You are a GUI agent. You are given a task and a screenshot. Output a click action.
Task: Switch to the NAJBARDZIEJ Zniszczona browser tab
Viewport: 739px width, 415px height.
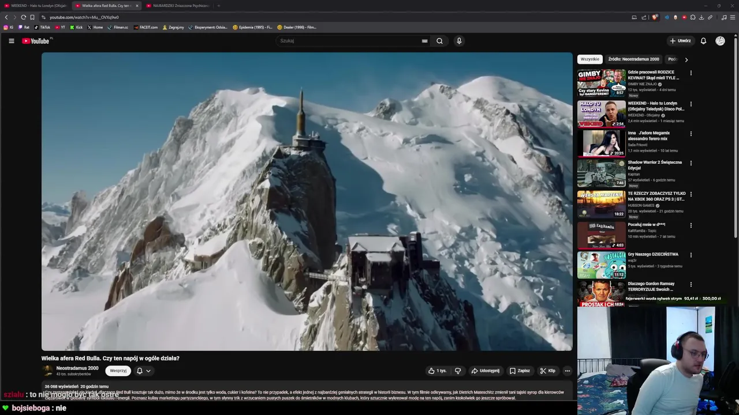tap(178, 6)
